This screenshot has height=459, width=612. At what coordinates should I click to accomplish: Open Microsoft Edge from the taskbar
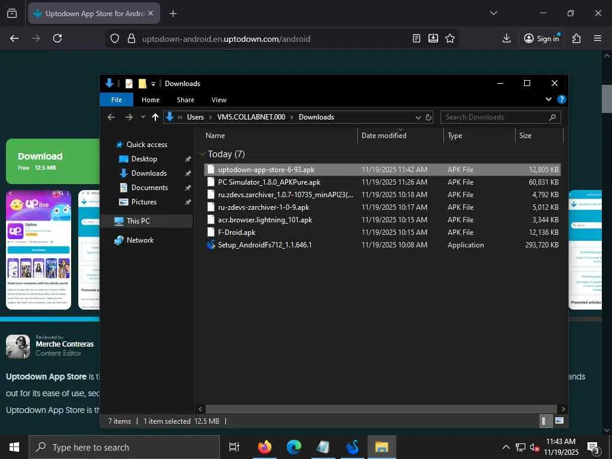click(294, 447)
